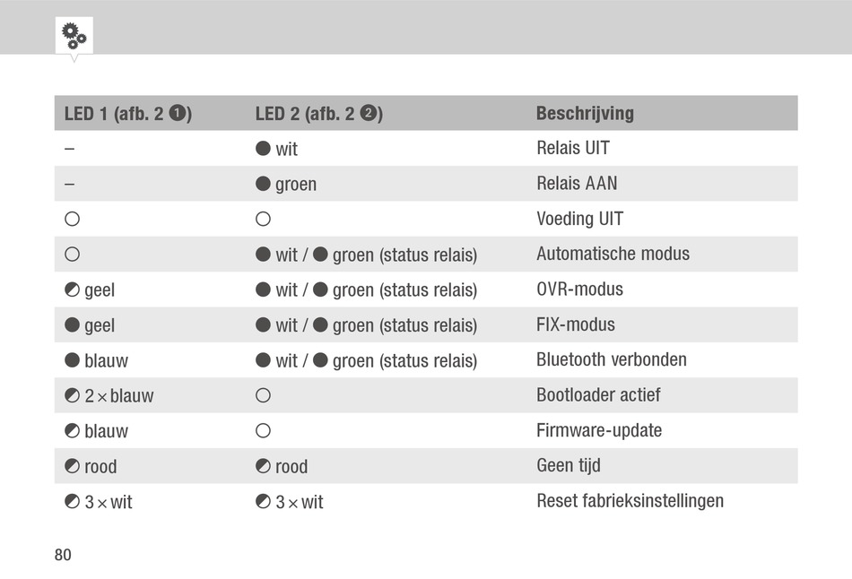Screen dimensions: 852x579
Task: Click the half-filled circle next to 'geel' OVR-modus
Action: point(73,289)
